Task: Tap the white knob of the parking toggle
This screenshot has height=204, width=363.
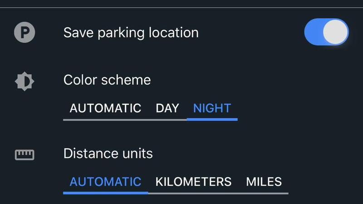Action: (335, 32)
